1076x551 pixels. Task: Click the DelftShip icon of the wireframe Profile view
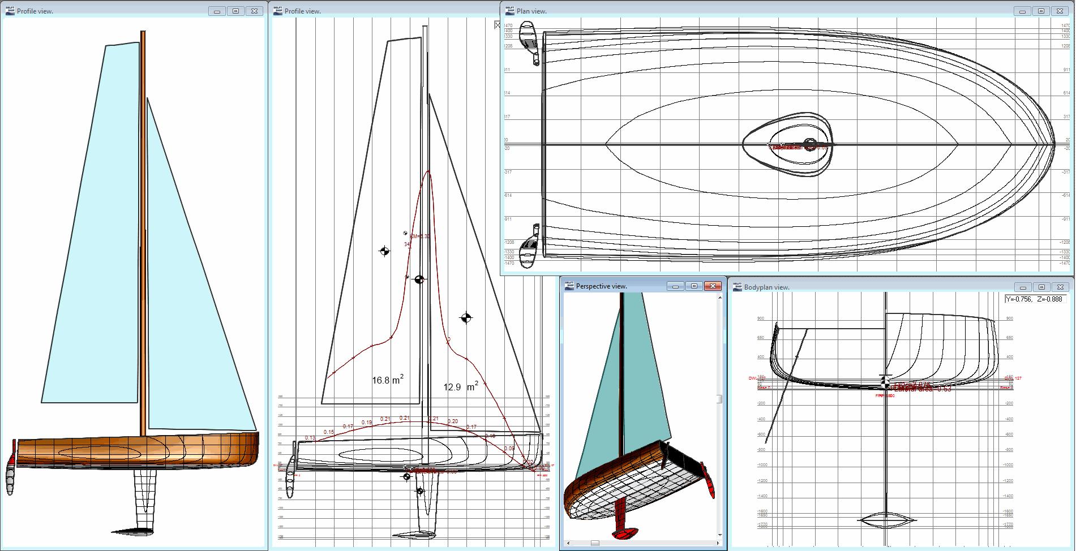pos(278,11)
